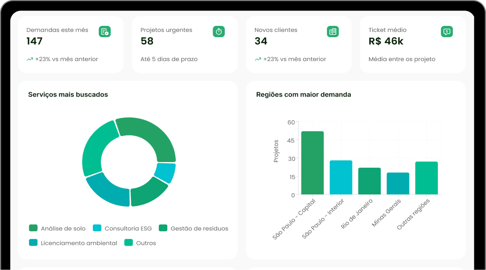Click Licenciamento ambiental legend swatch
Image resolution: width=486 pixels, height=270 pixels.
tap(33, 243)
